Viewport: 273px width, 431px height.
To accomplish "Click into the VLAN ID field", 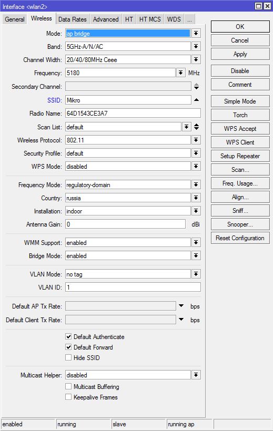I will tap(133, 287).
